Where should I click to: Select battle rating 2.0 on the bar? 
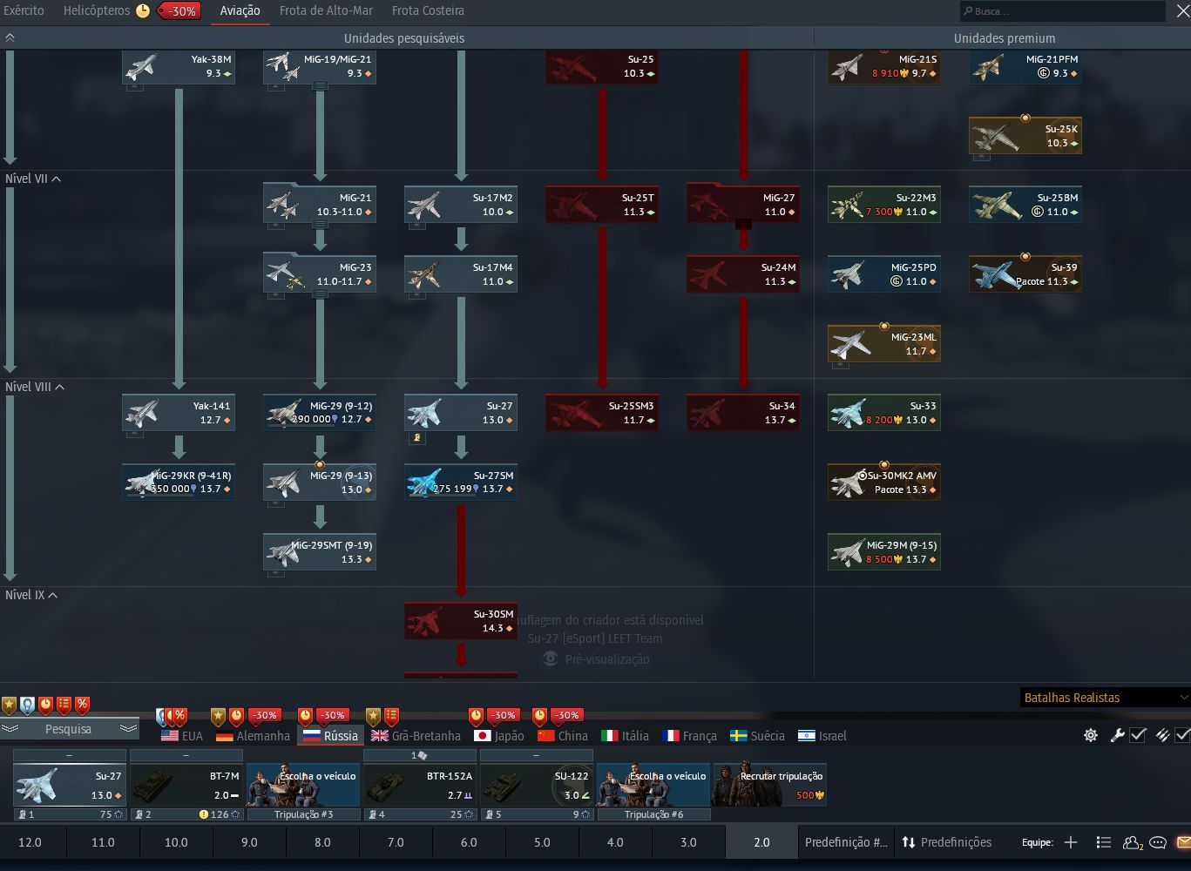761,842
